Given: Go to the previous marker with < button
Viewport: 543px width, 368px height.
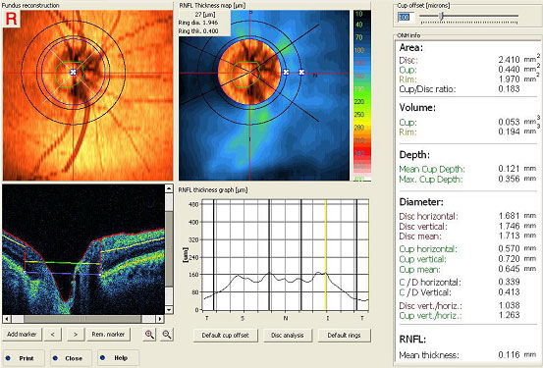Looking at the screenshot, I should pos(53,335).
